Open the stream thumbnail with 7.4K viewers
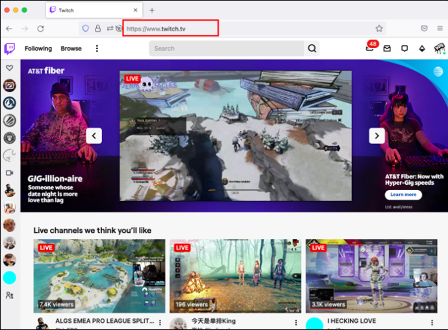Screen dimensions: 448x330 (99, 276)
